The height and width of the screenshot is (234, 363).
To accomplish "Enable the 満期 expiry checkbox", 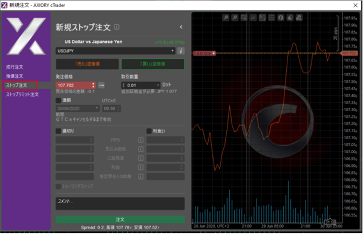I will pyautogui.click(x=58, y=100).
